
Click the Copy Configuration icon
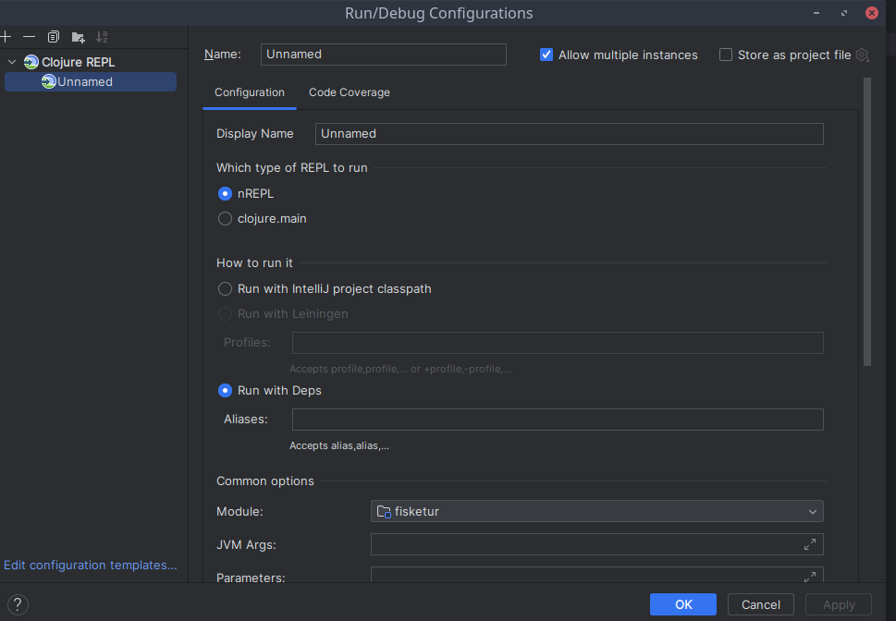click(54, 37)
